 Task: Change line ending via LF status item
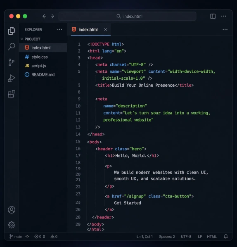[x=200, y=237]
